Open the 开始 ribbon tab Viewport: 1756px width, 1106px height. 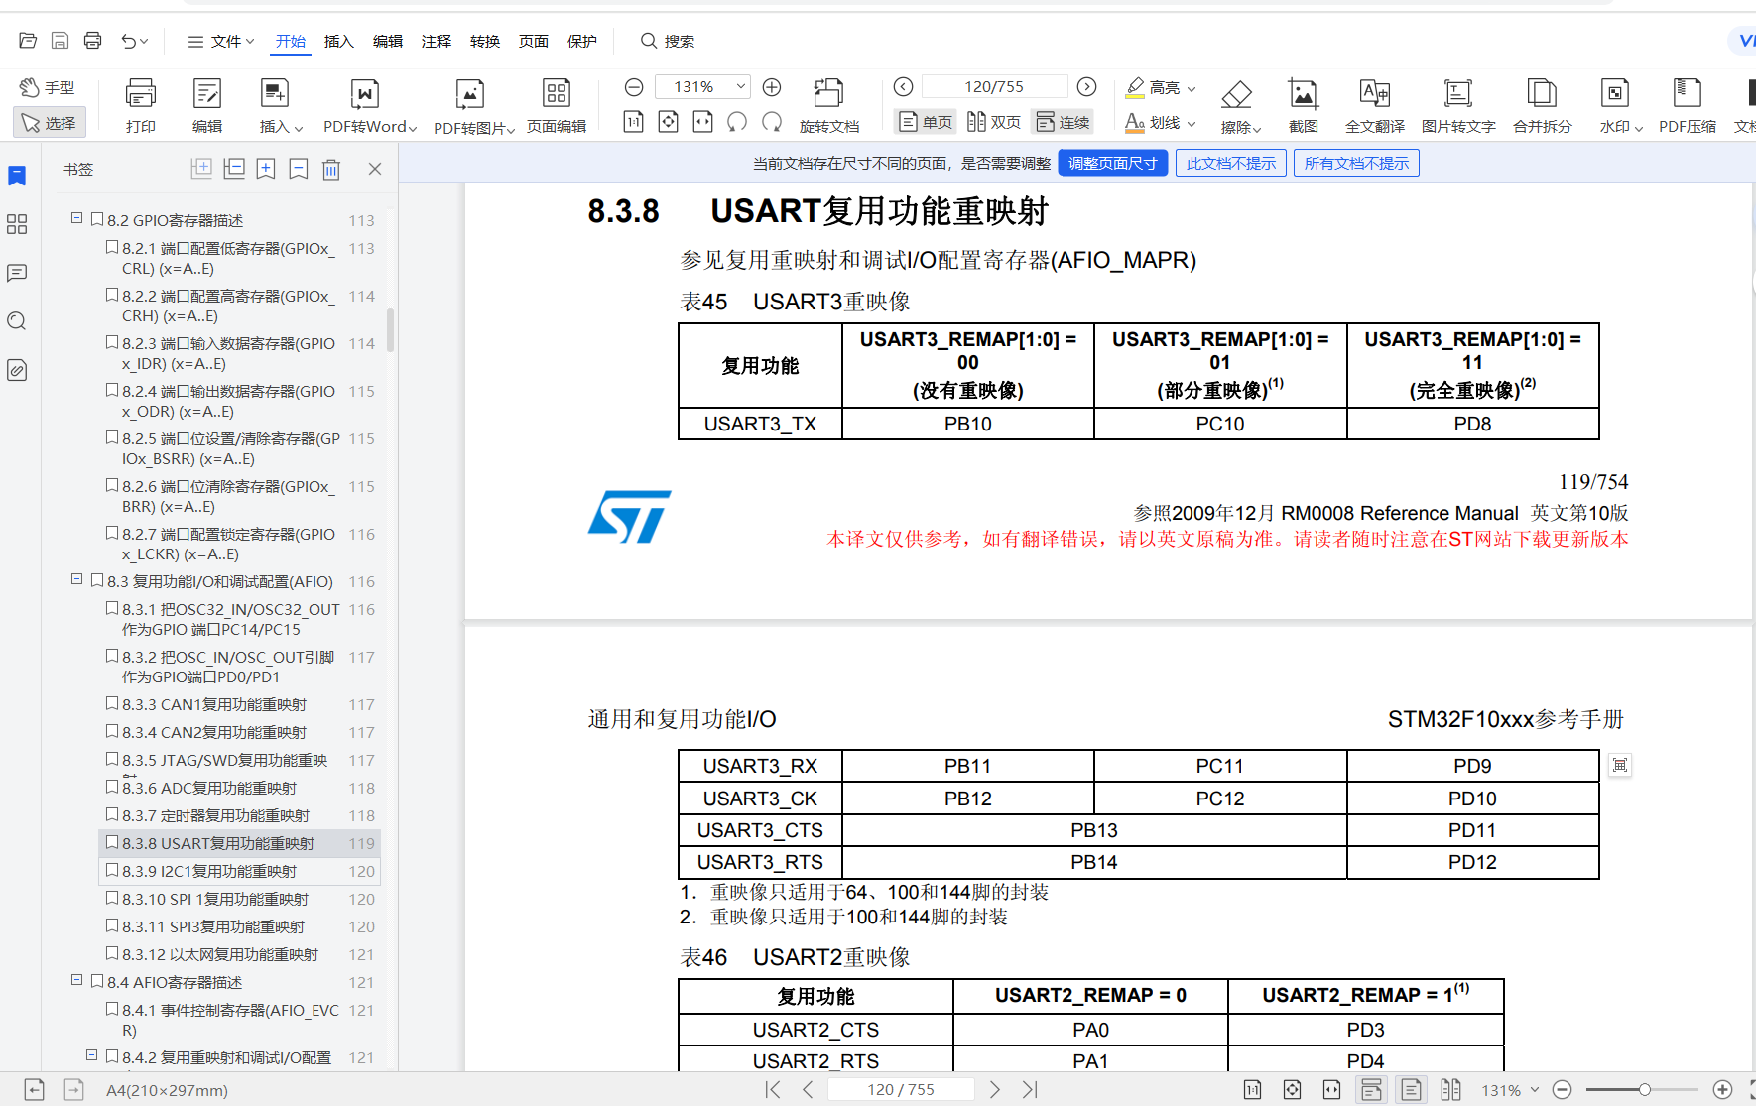coord(291,41)
